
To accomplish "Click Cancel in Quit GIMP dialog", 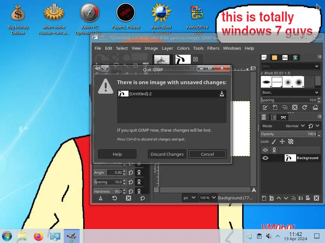I will 207,154.
